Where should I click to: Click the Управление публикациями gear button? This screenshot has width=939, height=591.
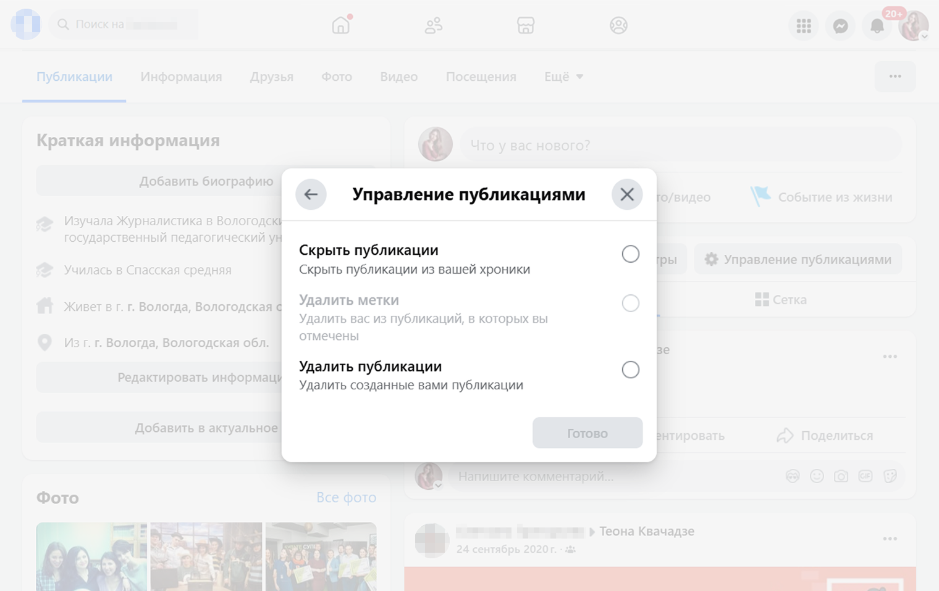click(798, 260)
